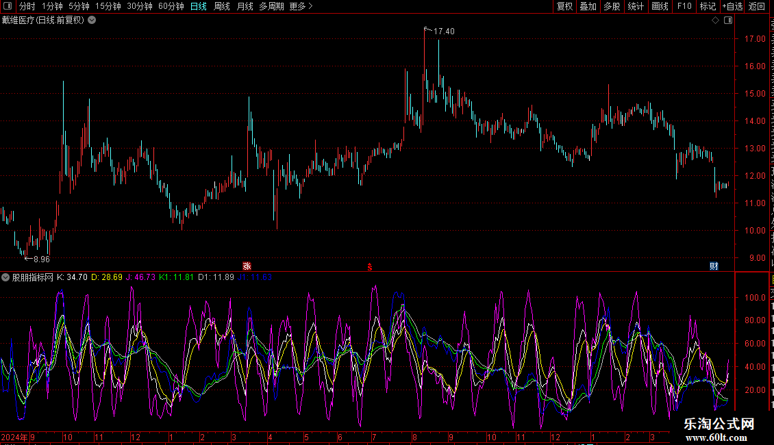Screen dimensions: 774x445
Task: Click the red S marker on chart
Action: 370,267
